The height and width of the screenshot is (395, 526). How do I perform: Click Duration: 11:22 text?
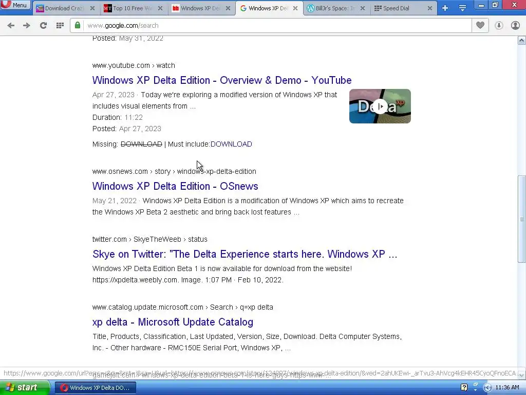[118, 118]
